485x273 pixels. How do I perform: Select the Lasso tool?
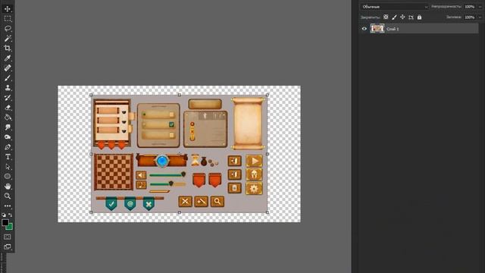coord(8,29)
